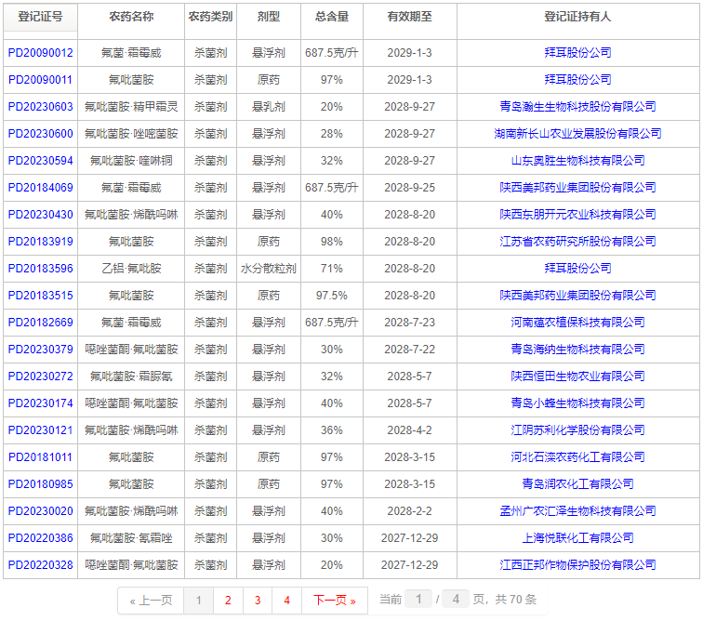Open 陕西美邦药业集团 in PD20184069 row

(577, 188)
